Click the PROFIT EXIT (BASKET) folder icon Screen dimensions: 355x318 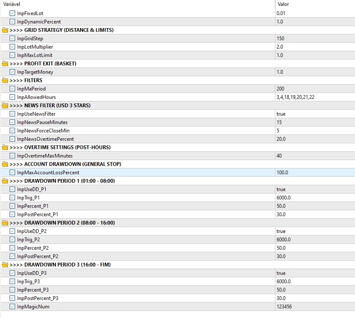click(5, 64)
